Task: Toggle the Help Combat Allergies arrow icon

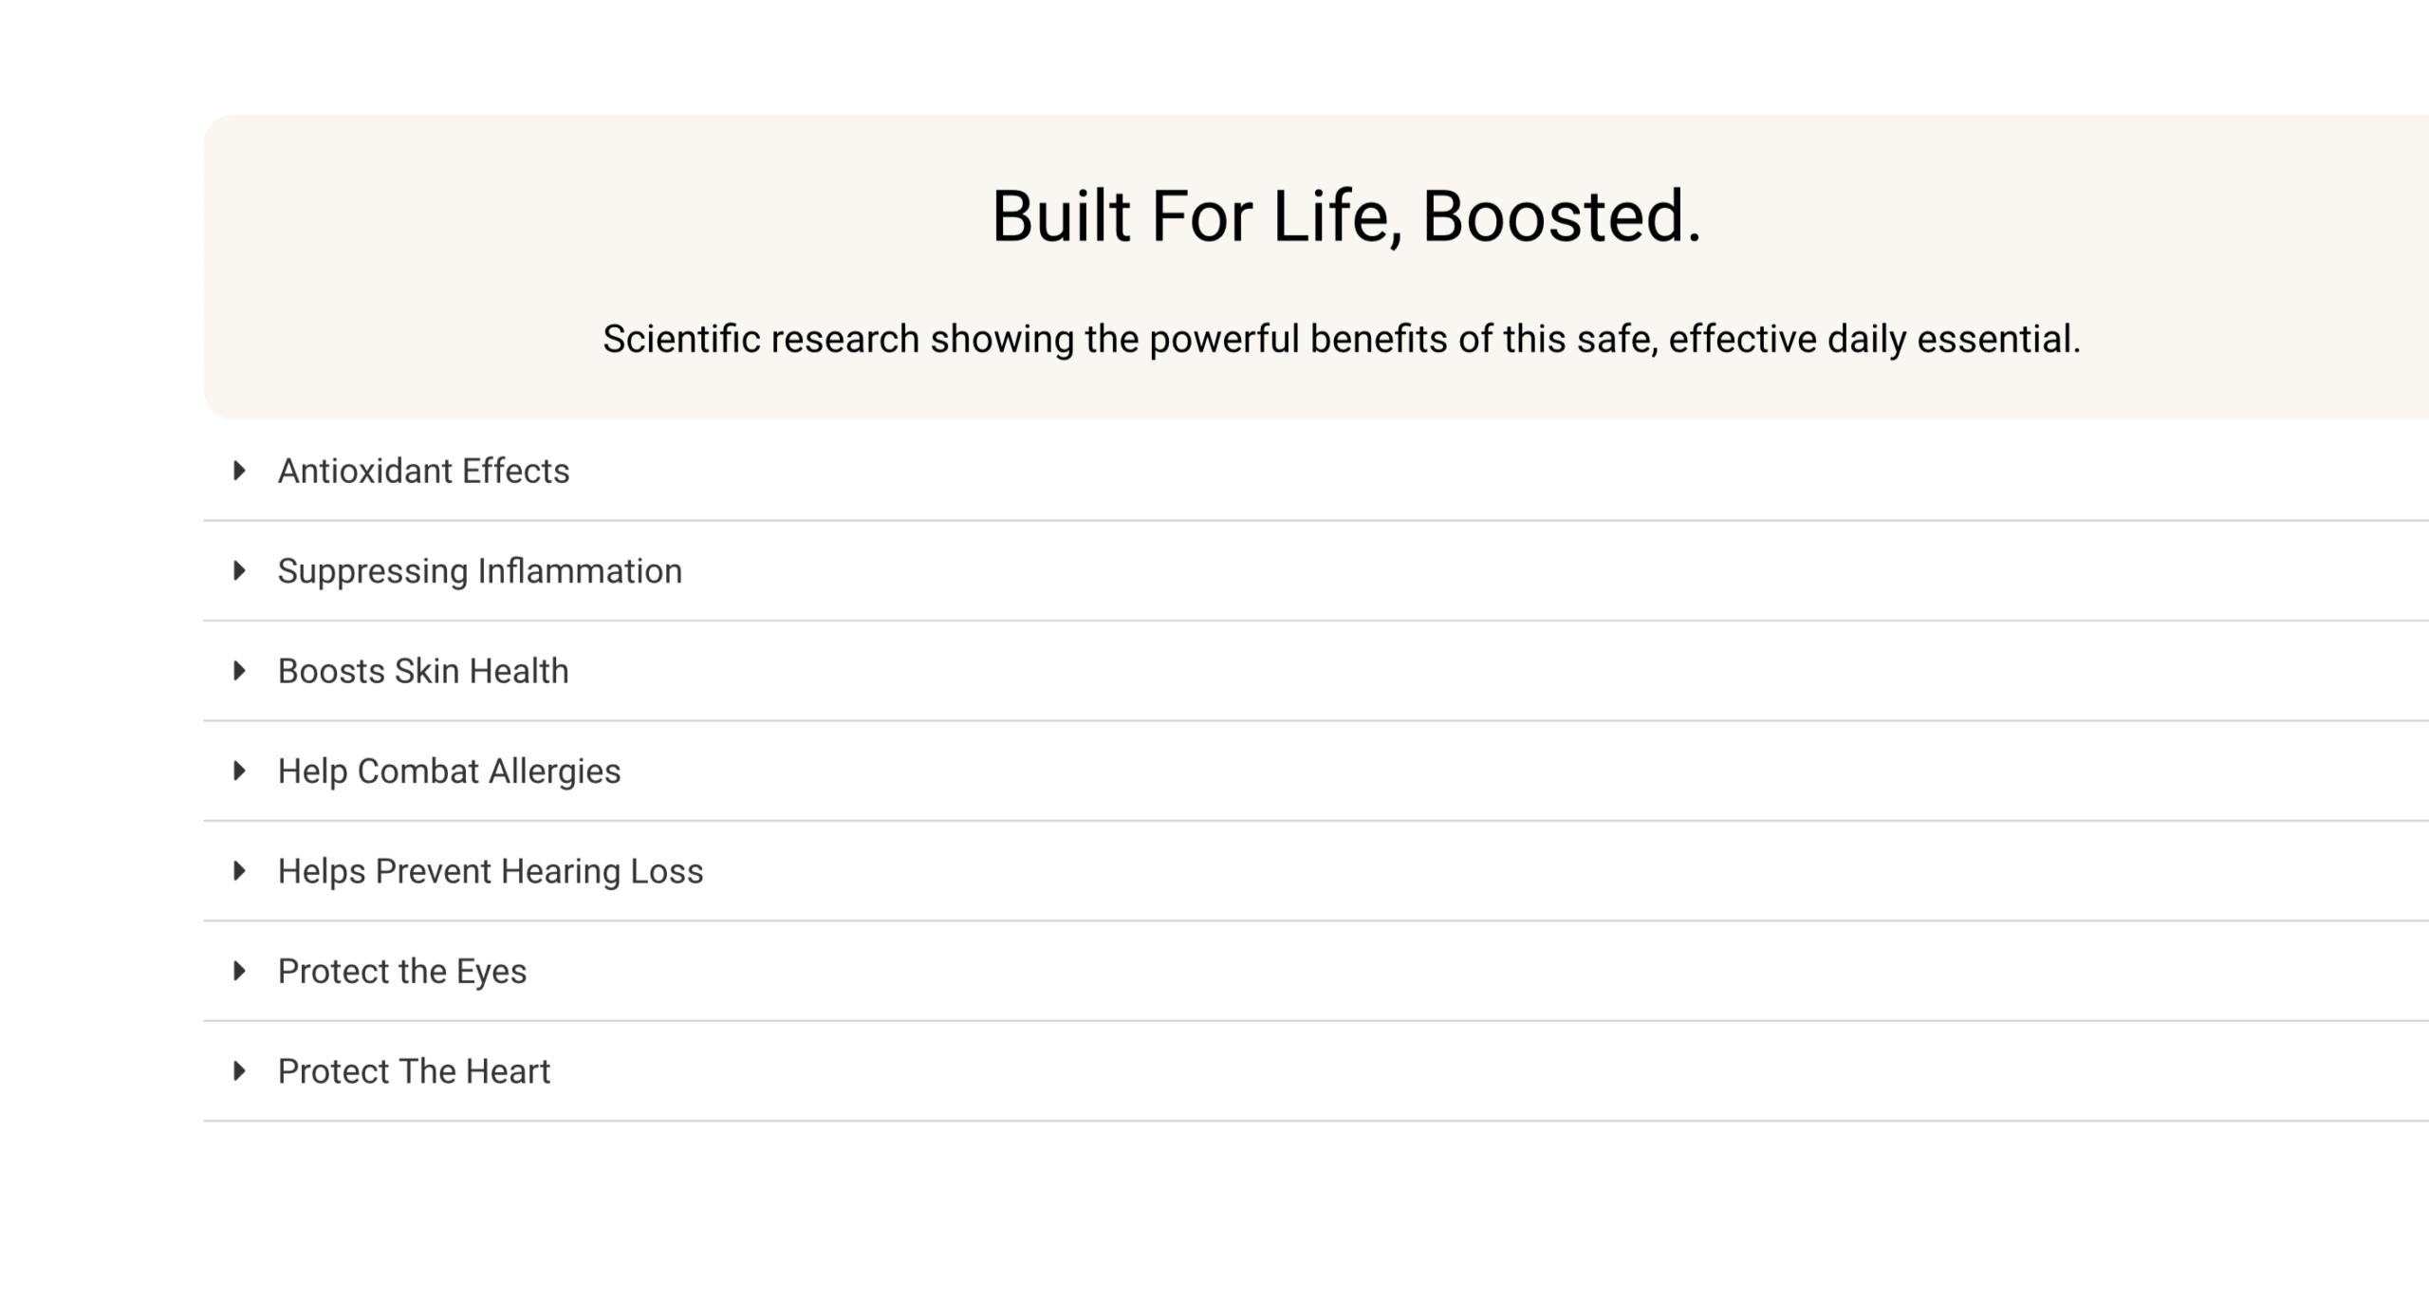Action: point(239,771)
